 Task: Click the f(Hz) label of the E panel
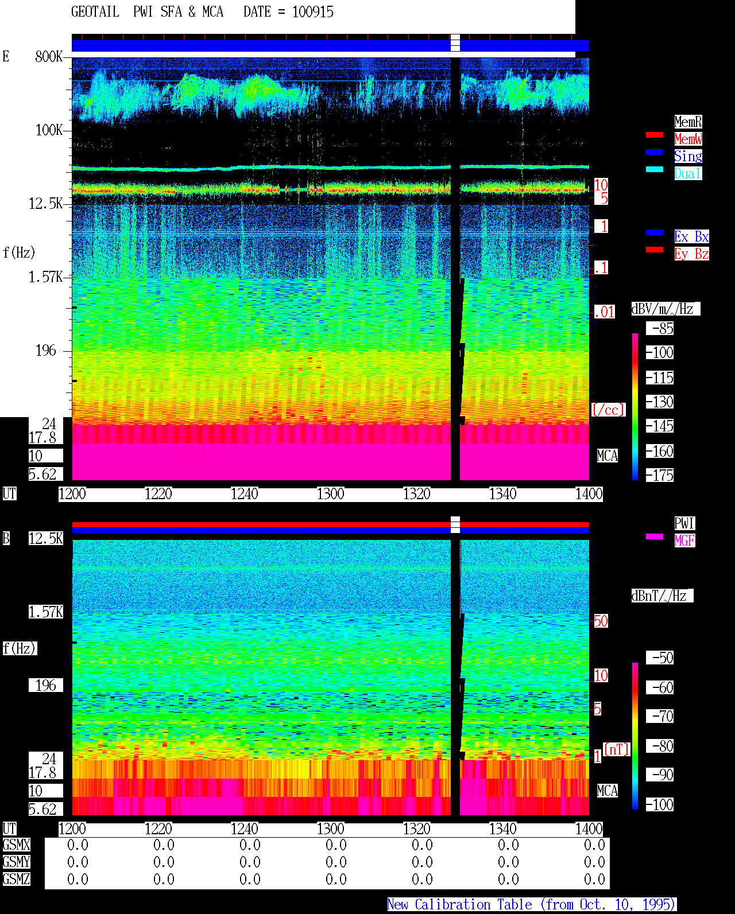click(x=19, y=252)
